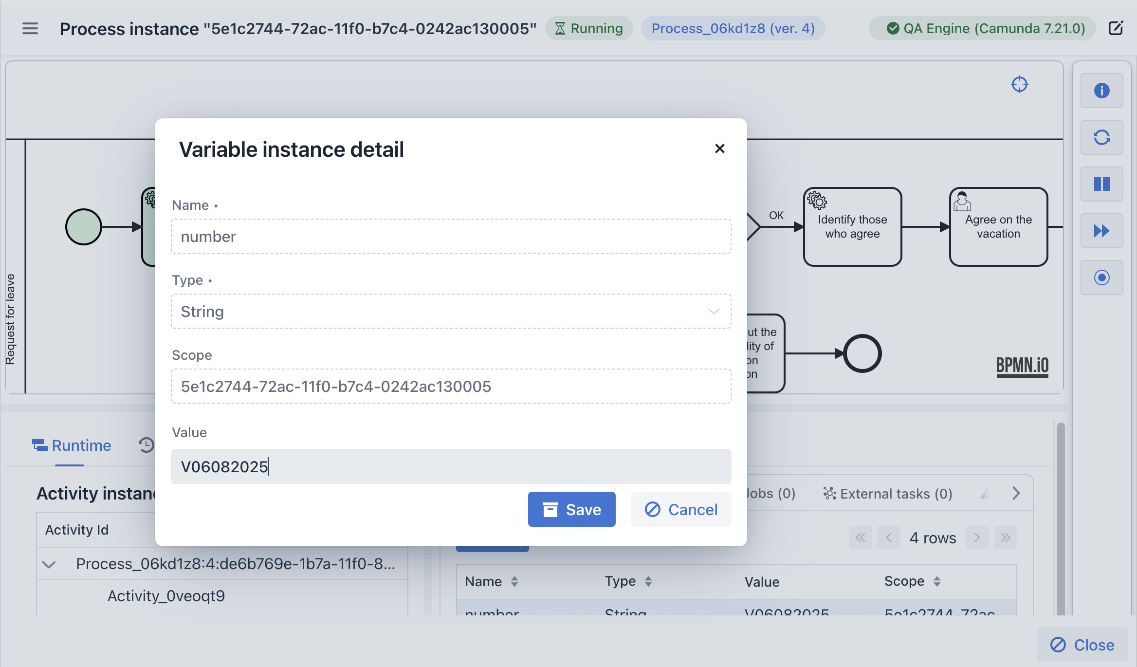Click the History clock tab icon
This screenshot has width=1137, height=667.
pyautogui.click(x=146, y=445)
